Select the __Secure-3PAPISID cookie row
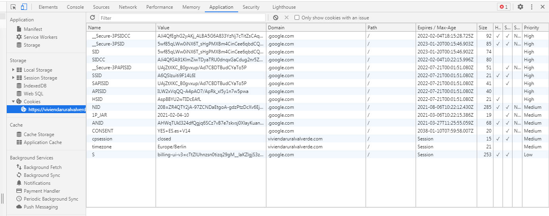 pyautogui.click(x=318, y=67)
